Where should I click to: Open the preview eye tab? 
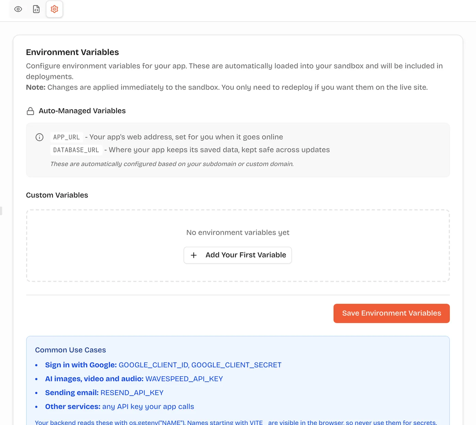tap(18, 9)
